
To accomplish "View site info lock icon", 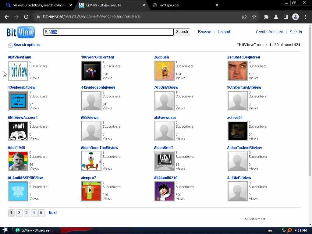I will [x=38, y=17].
